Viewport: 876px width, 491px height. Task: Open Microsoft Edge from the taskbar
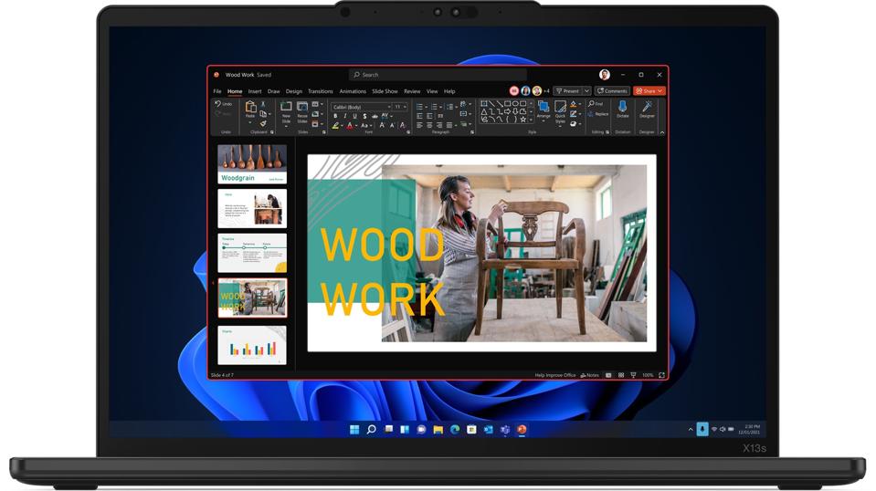(455, 429)
